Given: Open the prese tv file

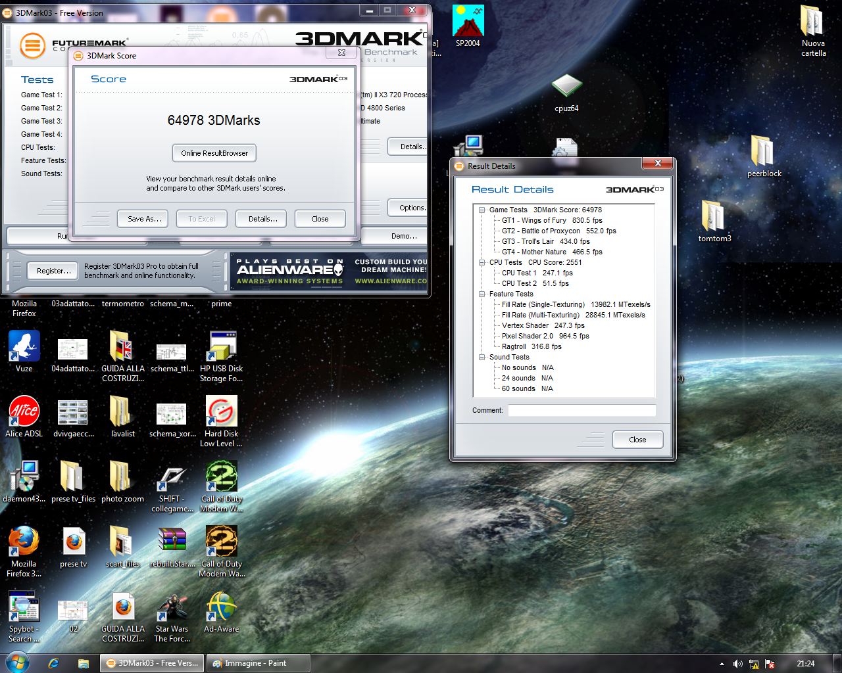Looking at the screenshot, I should pyautogui.click(x=74, y=546).
